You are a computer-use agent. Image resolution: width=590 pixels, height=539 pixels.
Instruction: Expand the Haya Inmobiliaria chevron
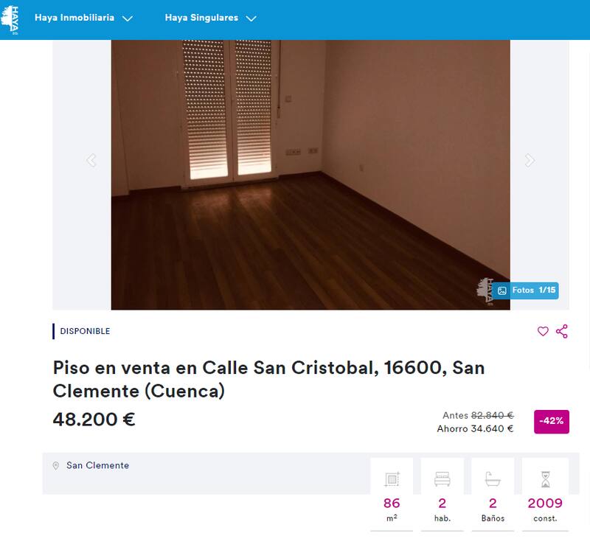click(128, 18)
